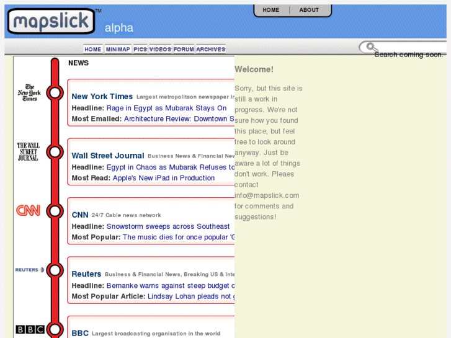451x338 pixels.
Task: Open 'Architecture Review: Downtown' most emailed link
Action: tap(179, 119)
